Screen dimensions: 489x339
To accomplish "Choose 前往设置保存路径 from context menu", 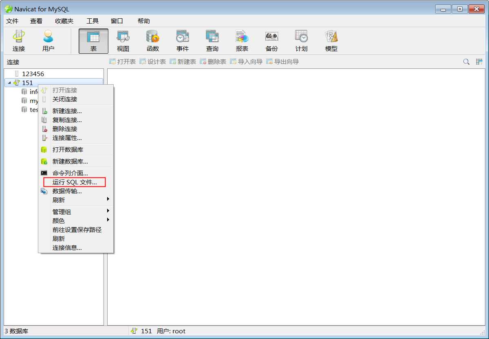I will (x=76, y=230).
